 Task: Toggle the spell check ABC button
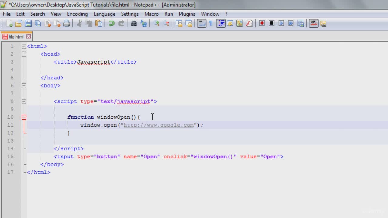(314, 23)
